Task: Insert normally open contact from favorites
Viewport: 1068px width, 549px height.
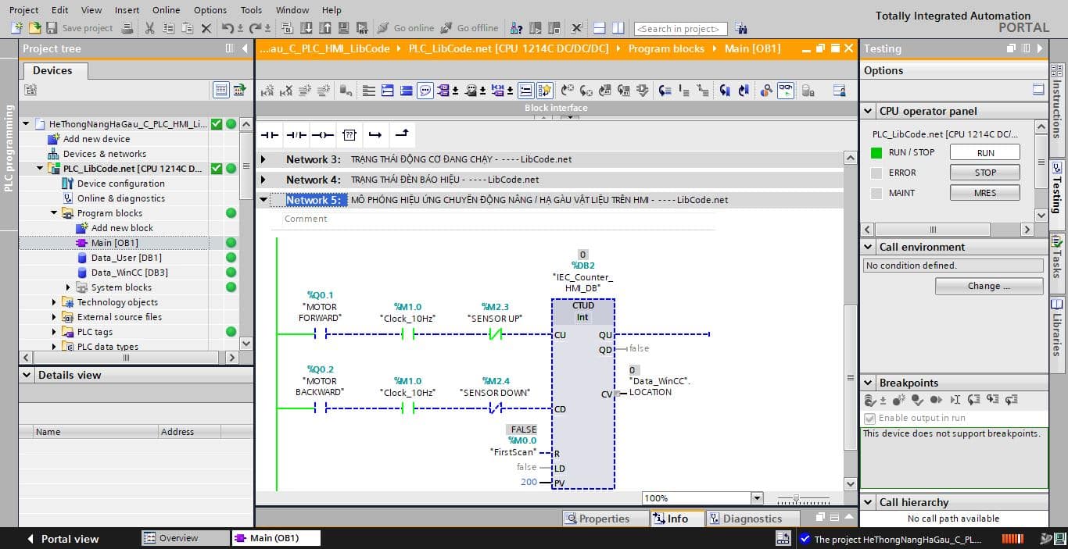Action: 269,135
